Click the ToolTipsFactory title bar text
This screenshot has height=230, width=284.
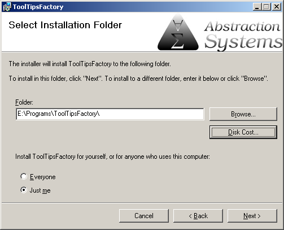tap(38, 7)
